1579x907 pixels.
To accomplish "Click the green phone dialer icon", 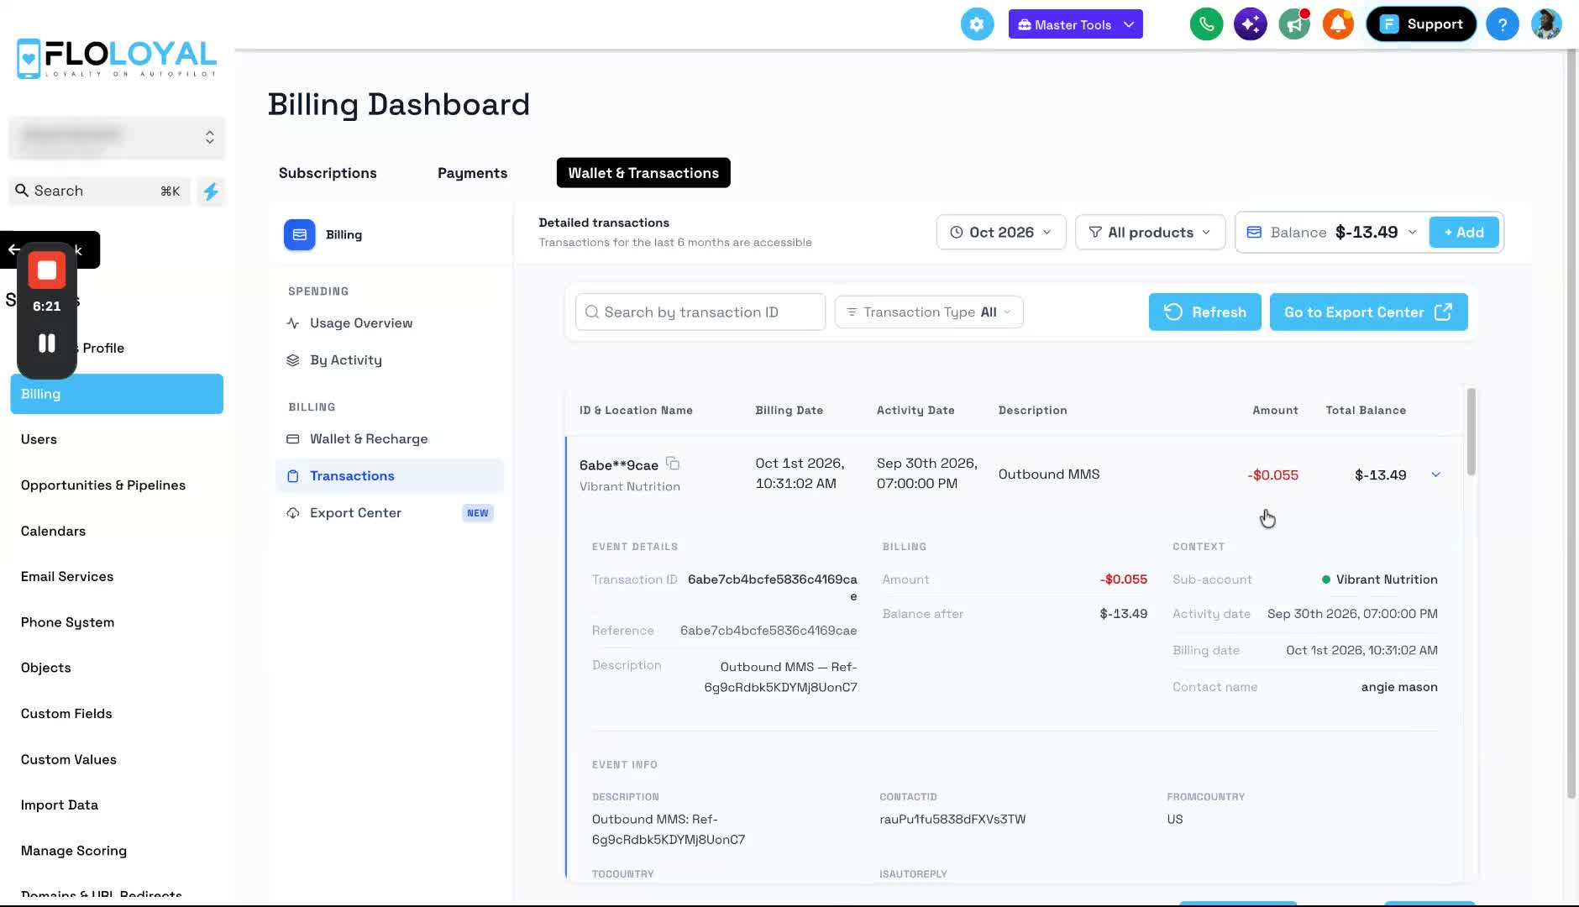I will 1206,24.
